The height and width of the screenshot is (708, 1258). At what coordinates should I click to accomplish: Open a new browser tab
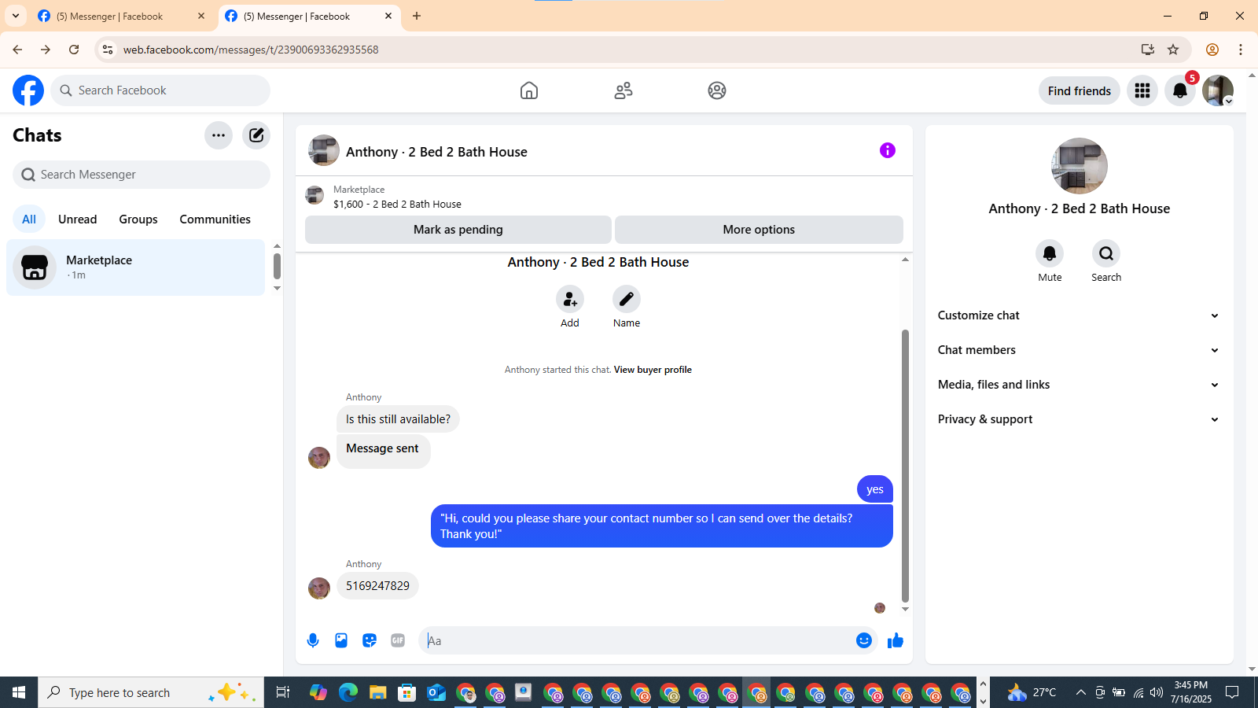[417, 16]
